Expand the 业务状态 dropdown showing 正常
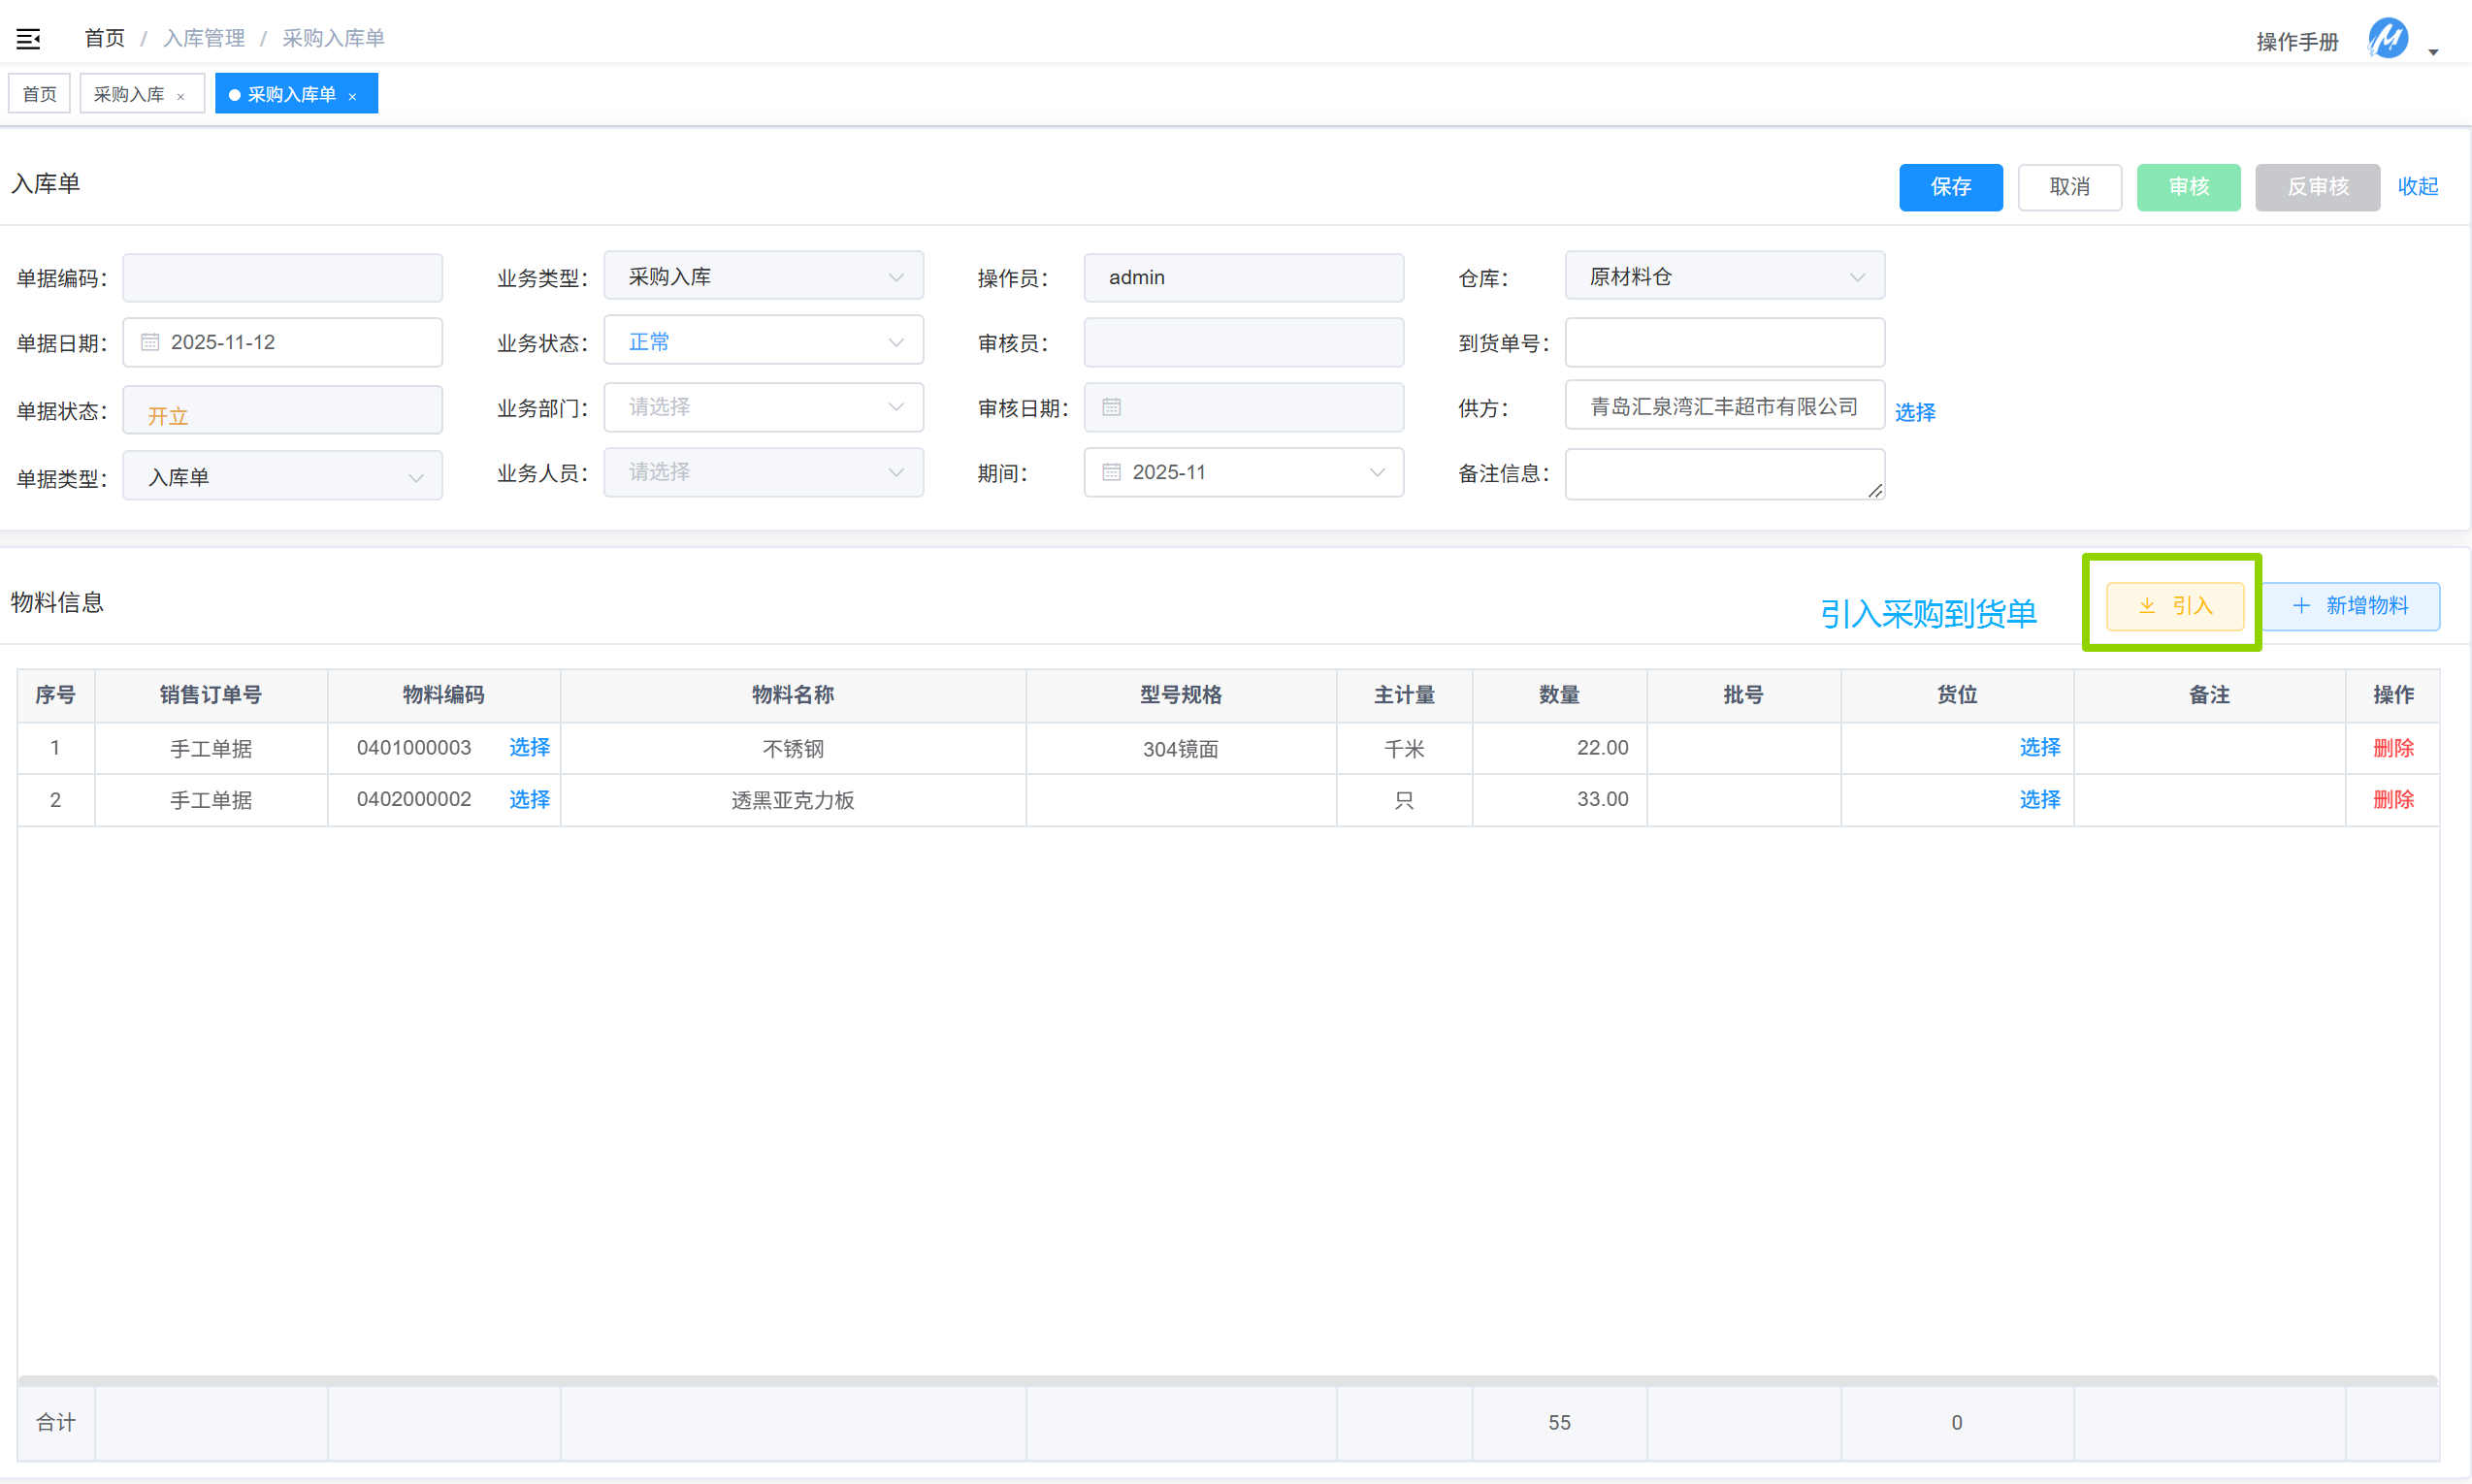The image size is (2472, 1484). pos(764,342)
